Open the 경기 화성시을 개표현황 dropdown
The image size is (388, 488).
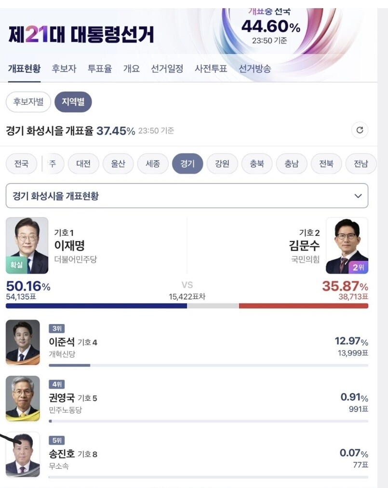(x=187, y=196)
